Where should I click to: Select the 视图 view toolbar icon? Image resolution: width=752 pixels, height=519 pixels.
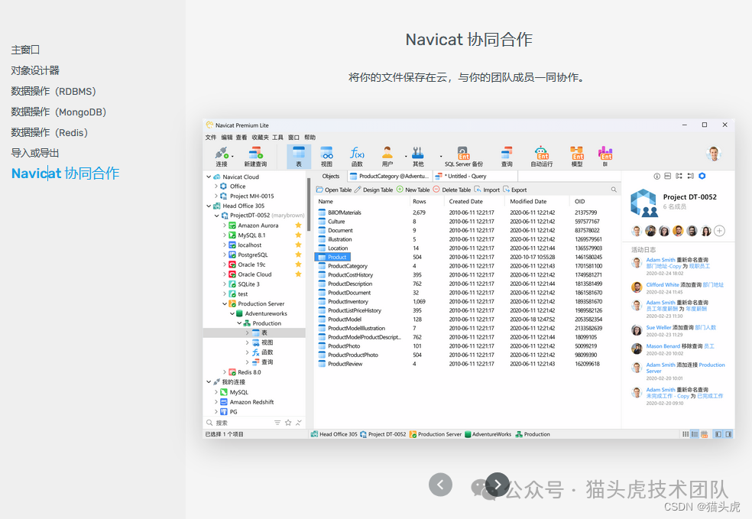(326, 157)
